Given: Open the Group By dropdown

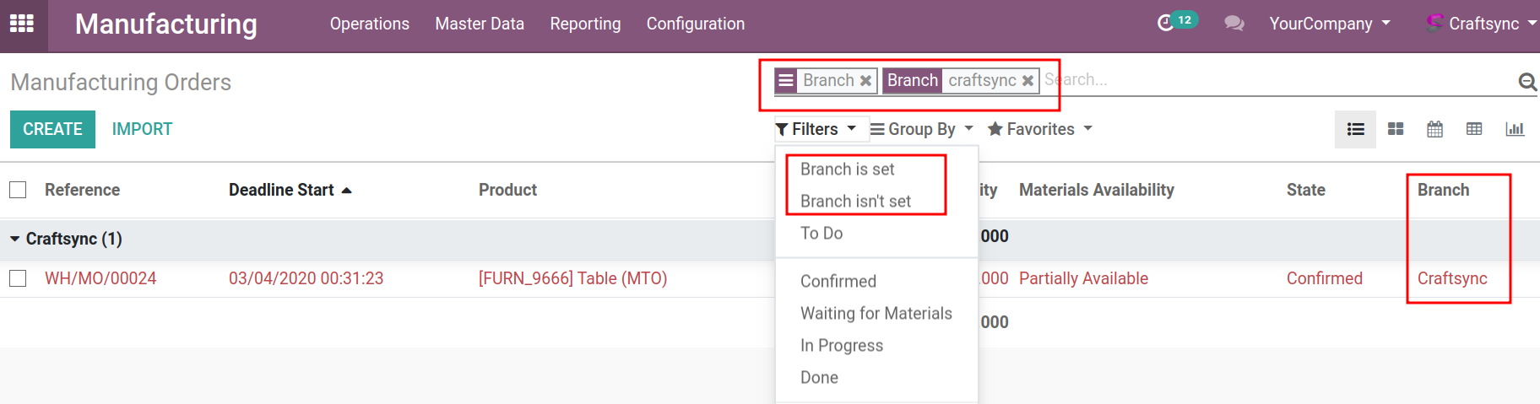Looking at the screenshot, I should pos(921,129).
